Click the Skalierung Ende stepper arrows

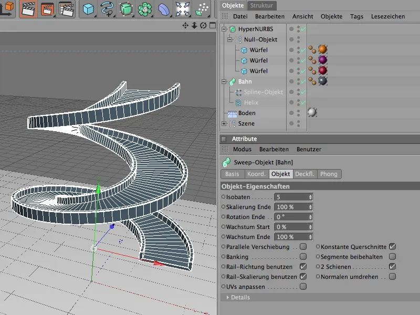(310, 207)
